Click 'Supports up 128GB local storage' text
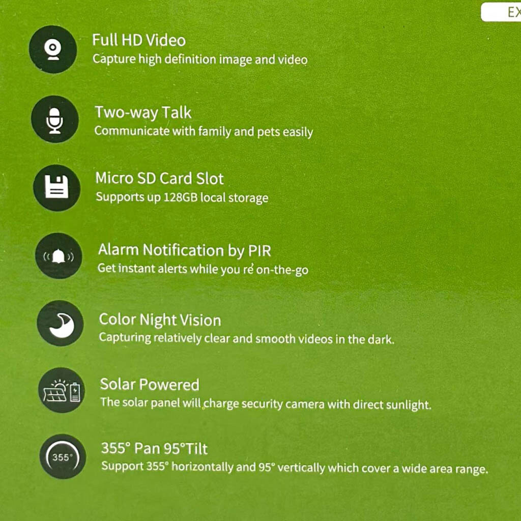Image resolution: width=521 pixels, height=521 pixels. (x=182, y=197)
